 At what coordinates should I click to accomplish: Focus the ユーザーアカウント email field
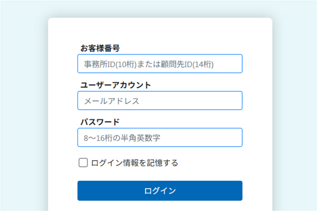(159, 101)
